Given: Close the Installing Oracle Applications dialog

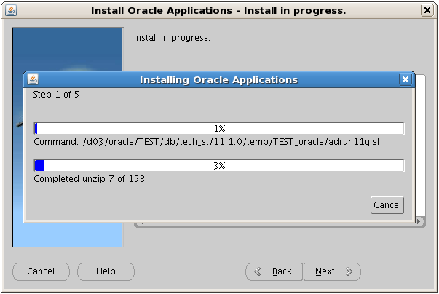Looking at the screenshot, I should [405, 80].
